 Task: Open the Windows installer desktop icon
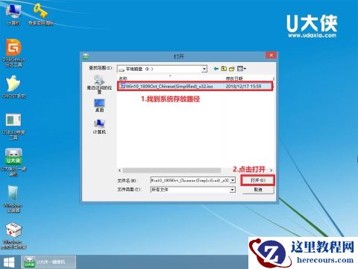(x=13, y=199)
